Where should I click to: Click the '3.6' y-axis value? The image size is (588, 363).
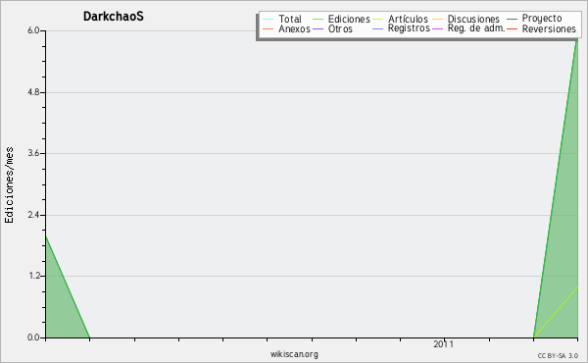coord(33,153)
